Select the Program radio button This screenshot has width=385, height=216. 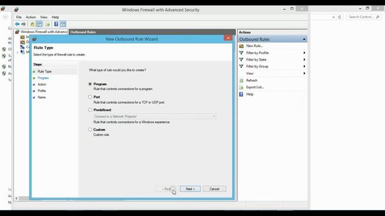tap(90, 84)
